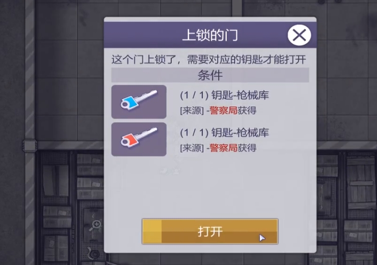Click the 条件 section header bar
Image resolution: width=377 pixels, height=265 pixels.
pyautogui.click(x=210, y=75)
